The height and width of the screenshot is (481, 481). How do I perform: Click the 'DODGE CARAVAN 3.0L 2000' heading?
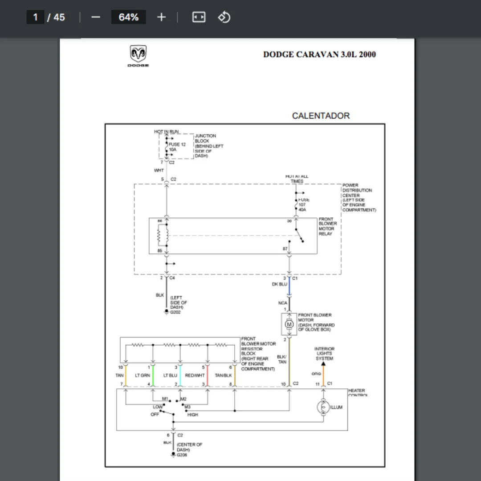pos(319,55)
